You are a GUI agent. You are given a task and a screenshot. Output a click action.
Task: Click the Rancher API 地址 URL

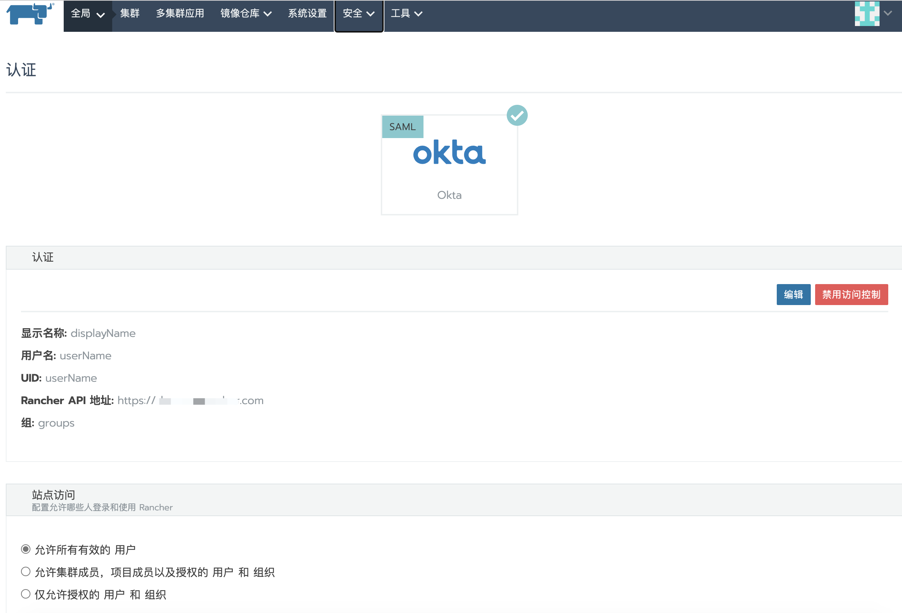(x=190, y=401)
